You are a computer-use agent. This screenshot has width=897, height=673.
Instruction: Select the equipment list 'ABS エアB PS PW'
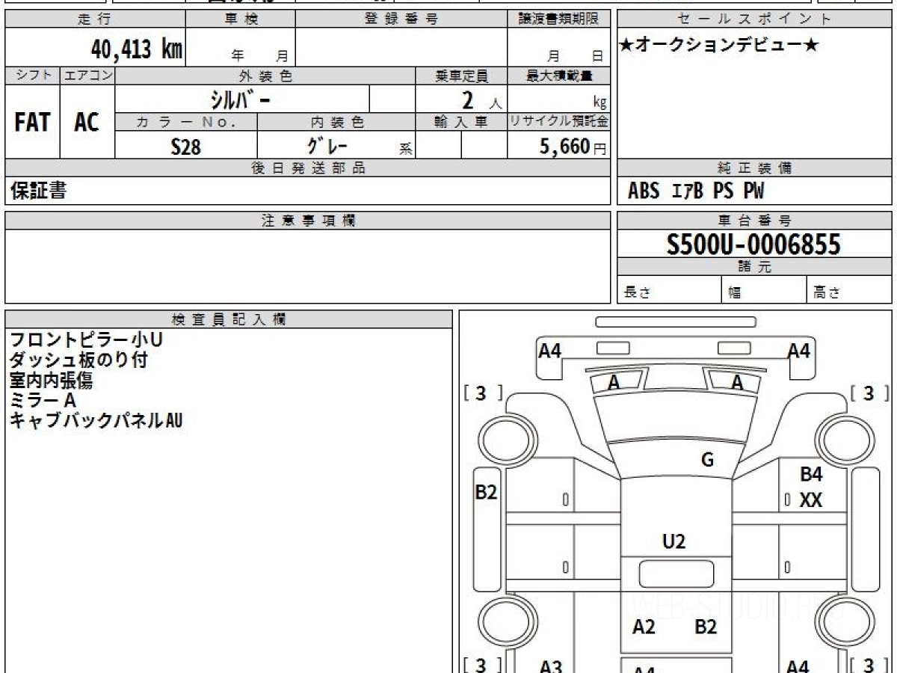click(696, 191)
